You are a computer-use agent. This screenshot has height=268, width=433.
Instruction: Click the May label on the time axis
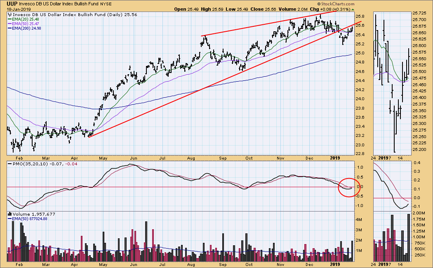(103, 158)
